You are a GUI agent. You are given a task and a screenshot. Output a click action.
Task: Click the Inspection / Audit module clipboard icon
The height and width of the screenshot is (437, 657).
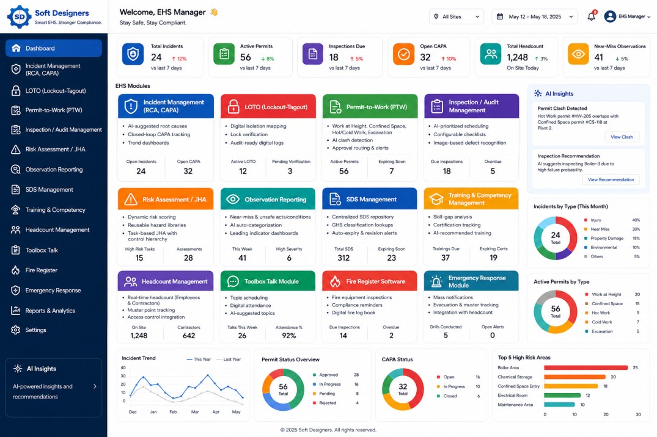coord(436,106)
